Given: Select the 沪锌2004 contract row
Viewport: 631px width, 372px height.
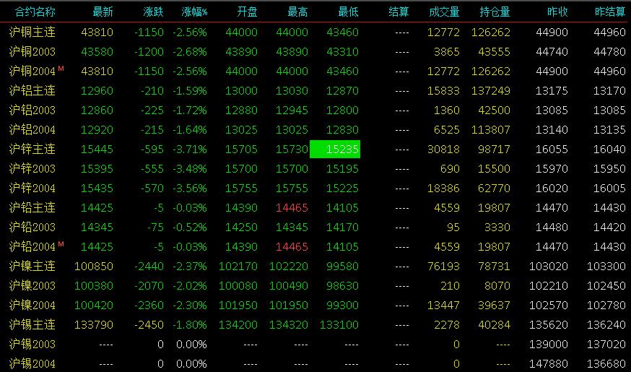Looking at the screenshot, I should click(315, 188).
